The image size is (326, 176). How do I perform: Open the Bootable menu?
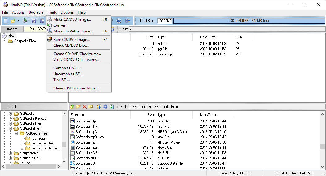point(36,12)
